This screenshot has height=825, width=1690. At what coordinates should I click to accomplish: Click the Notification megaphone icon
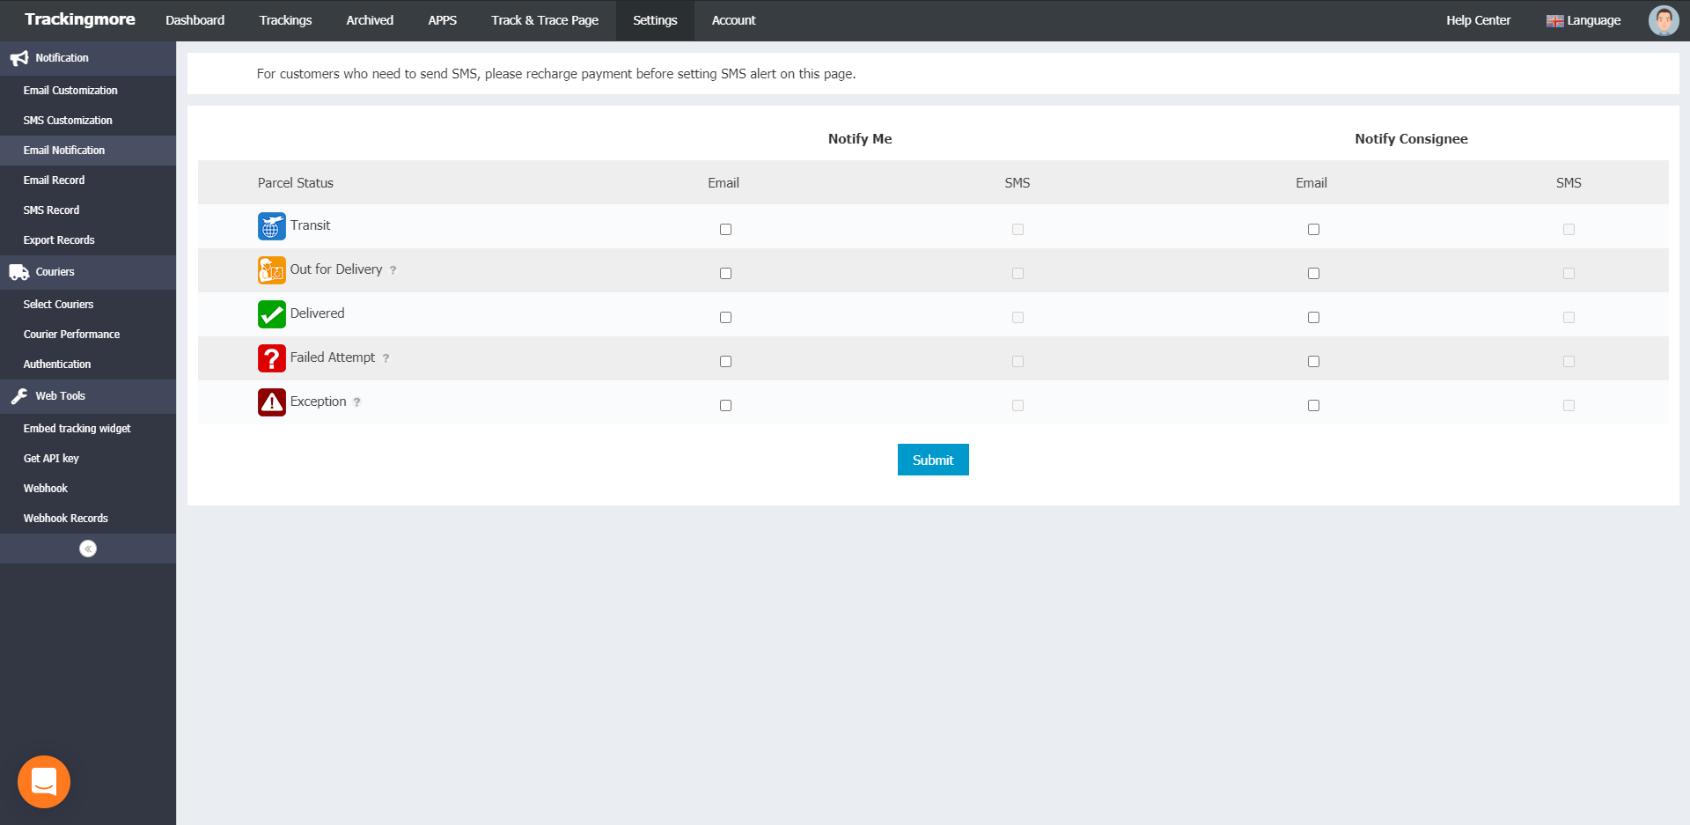19,58
